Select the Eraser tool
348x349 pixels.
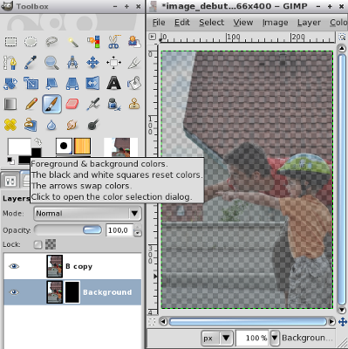coord(72,104)
